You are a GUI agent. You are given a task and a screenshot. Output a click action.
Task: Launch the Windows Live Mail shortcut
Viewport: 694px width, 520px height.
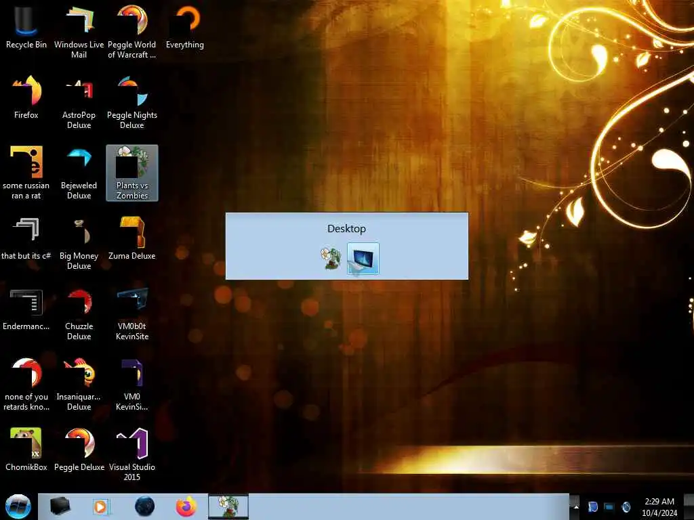(79, 32)
